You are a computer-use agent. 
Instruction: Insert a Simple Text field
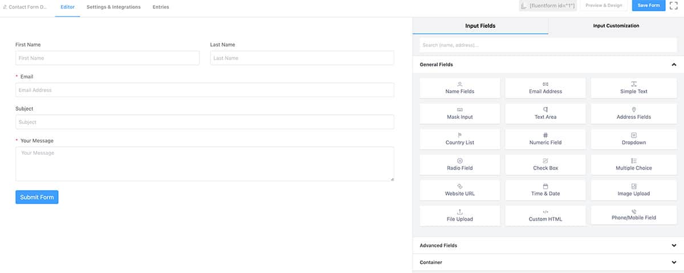pos(633,88)
